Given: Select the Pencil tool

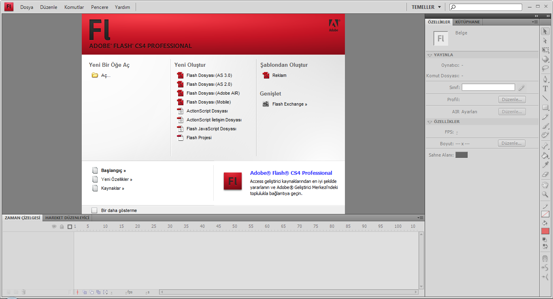Looking at the screenshot, I should tap(545, 117).
